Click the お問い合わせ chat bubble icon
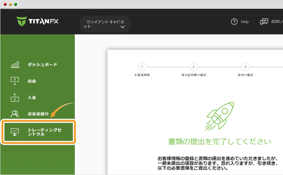This screenshot has height=175, width=283. click(264, 22)
